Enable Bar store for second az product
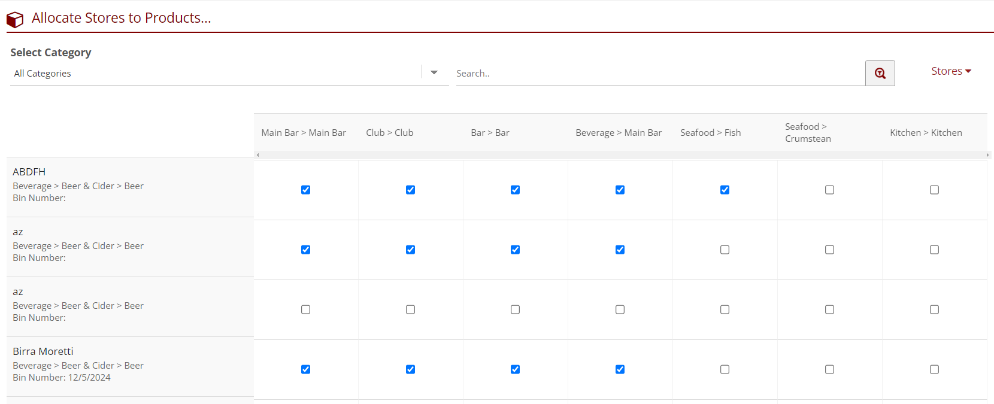Screen dimensions: 994x404 (x=515, y=309)
